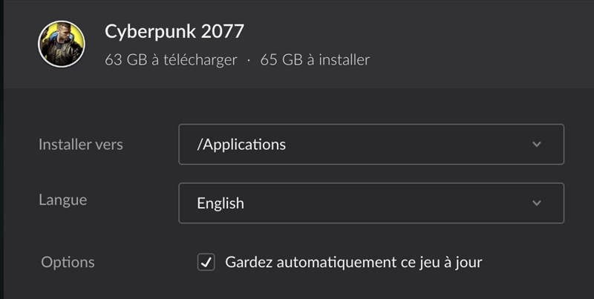Click the "Options" label

coord(68,262)
